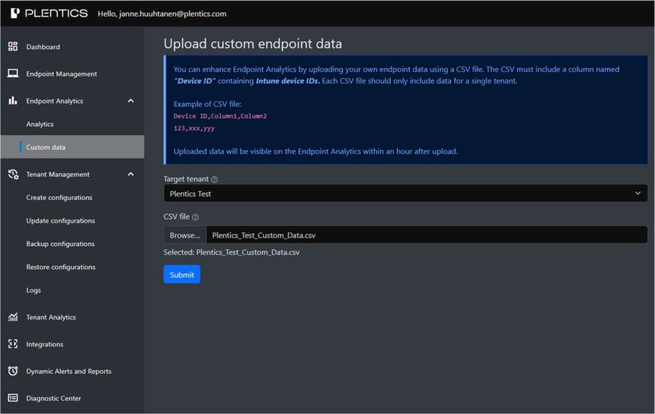Click the CSV file help icon
The height and width of the screenshot is (414, 655).
tap(196, 217)
